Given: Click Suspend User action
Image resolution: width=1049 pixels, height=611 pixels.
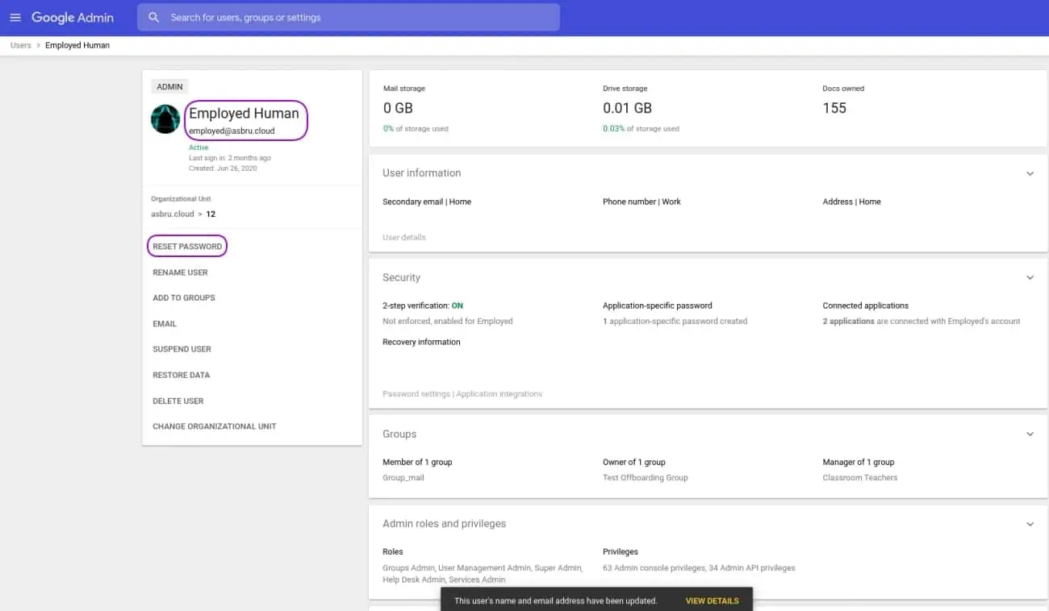Looking at the screenshot, I should tap(182, 349).
